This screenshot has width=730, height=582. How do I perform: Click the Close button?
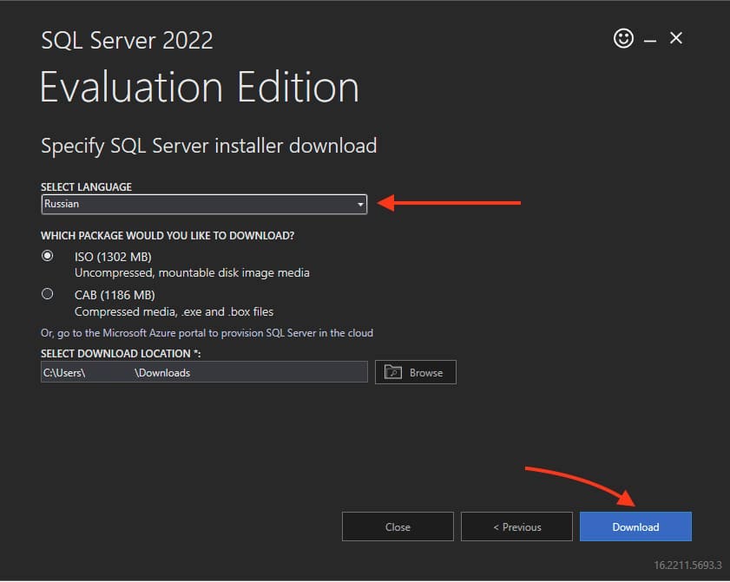tap(398, 527)
